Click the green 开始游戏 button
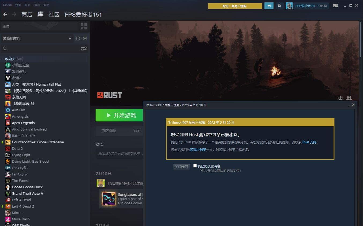 (x=119, y=115)
